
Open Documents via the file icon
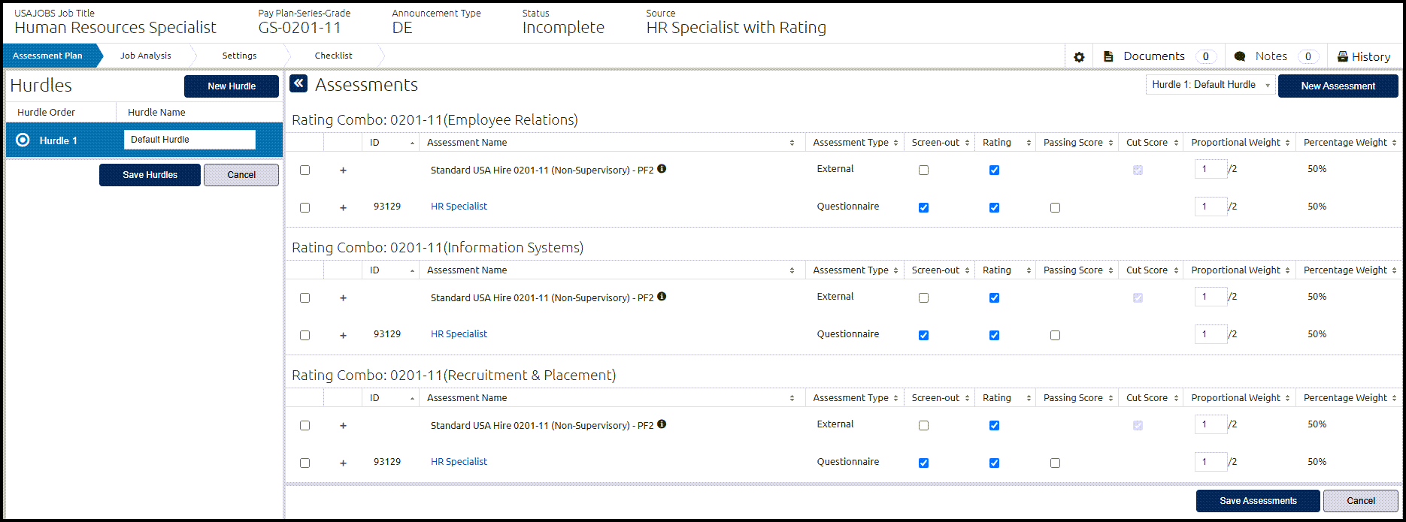(x=1108, y=56)
